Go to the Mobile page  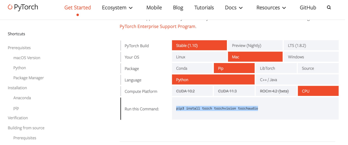pos(154,8)
